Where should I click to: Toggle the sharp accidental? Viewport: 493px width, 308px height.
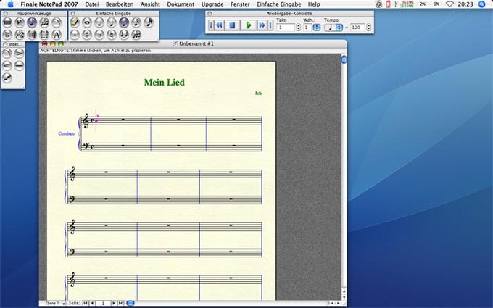tap(87, 35)
